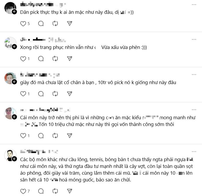Reply to the "Cái môn này trở nên" comment
The width and height of the screenshot is (202, 196).
click(x=41, y=136)
